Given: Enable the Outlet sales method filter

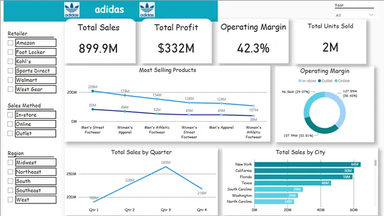Looking at the screenshot, I should (10, 133).
